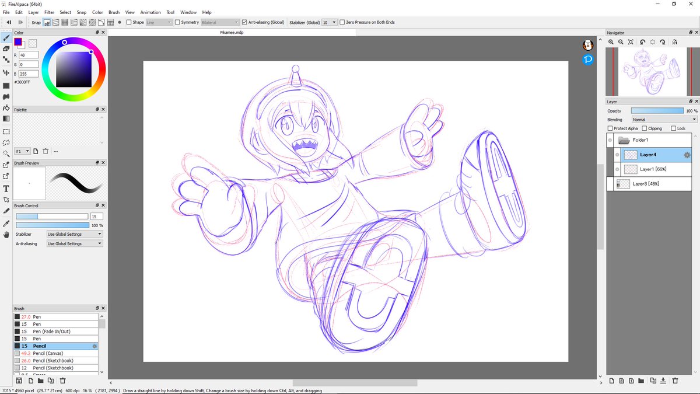
Task: Open the layer Blending mode dropdown
Action: 664,120
